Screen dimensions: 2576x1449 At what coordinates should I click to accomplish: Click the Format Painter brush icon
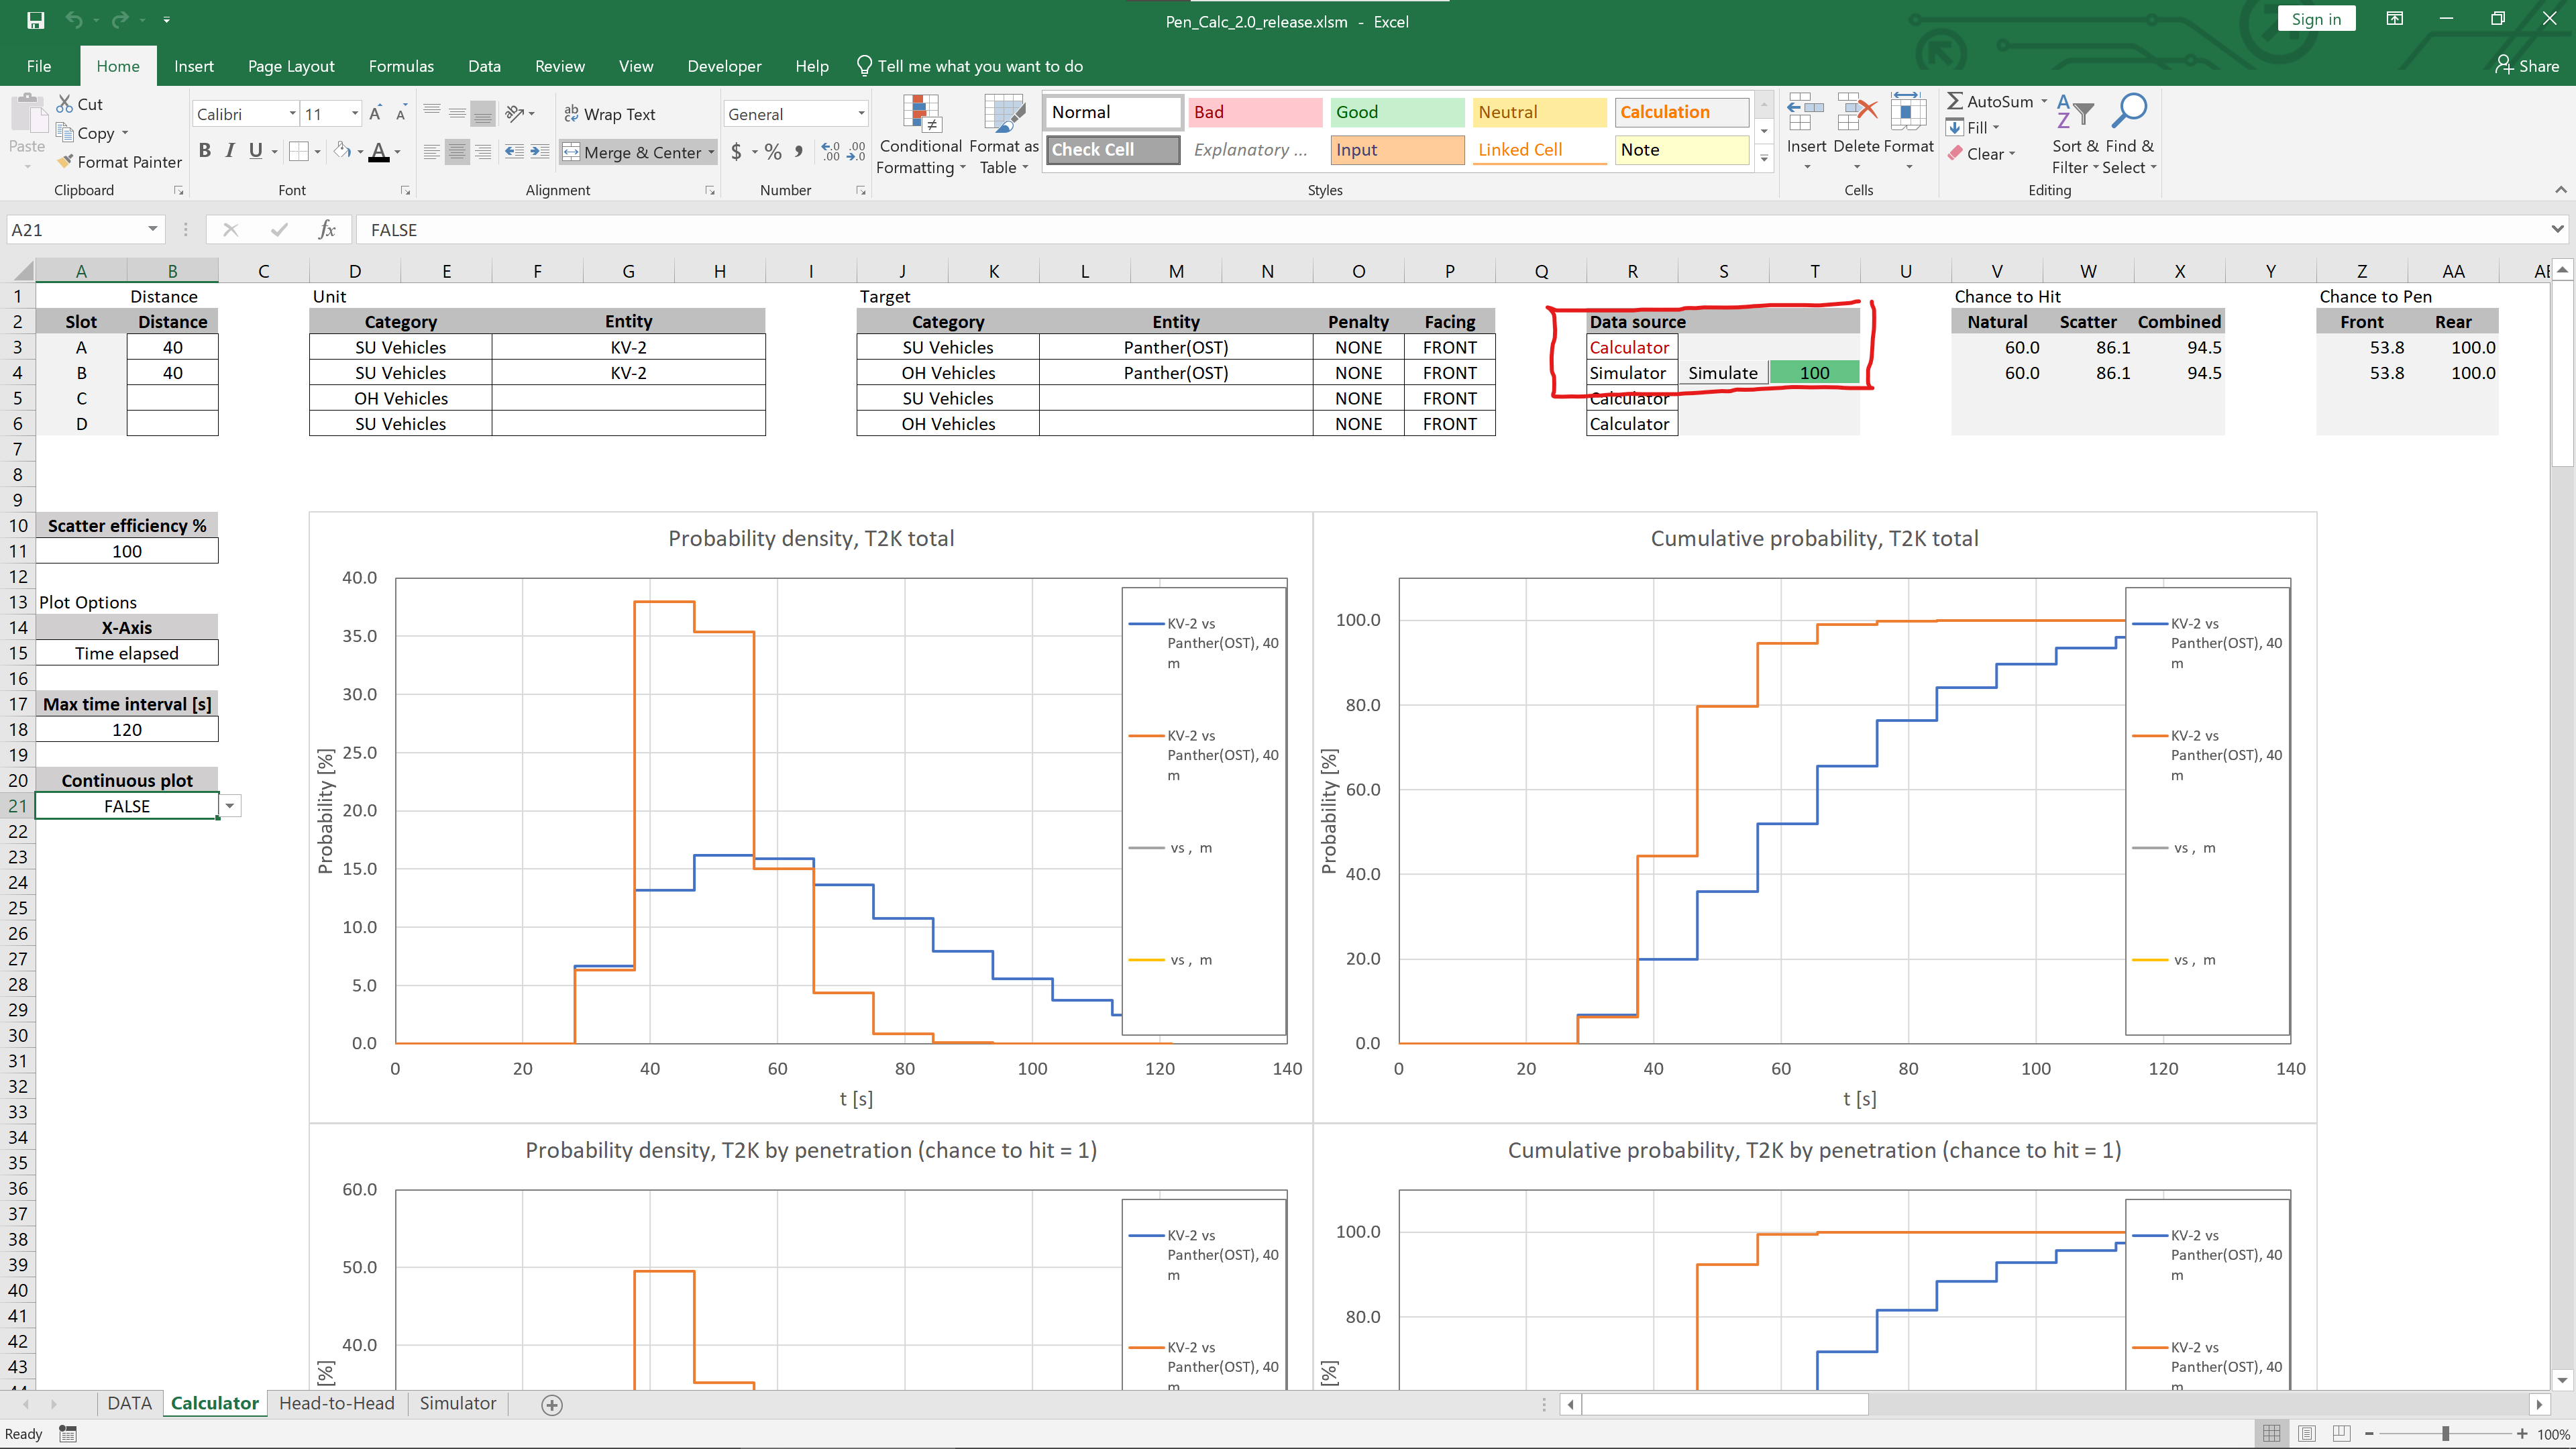(x=66, y=162)
